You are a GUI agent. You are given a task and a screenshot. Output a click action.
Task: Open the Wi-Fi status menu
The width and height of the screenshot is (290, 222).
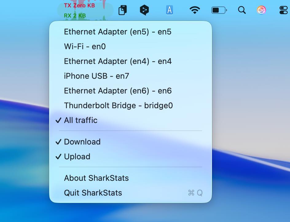[x=195, y=10]
